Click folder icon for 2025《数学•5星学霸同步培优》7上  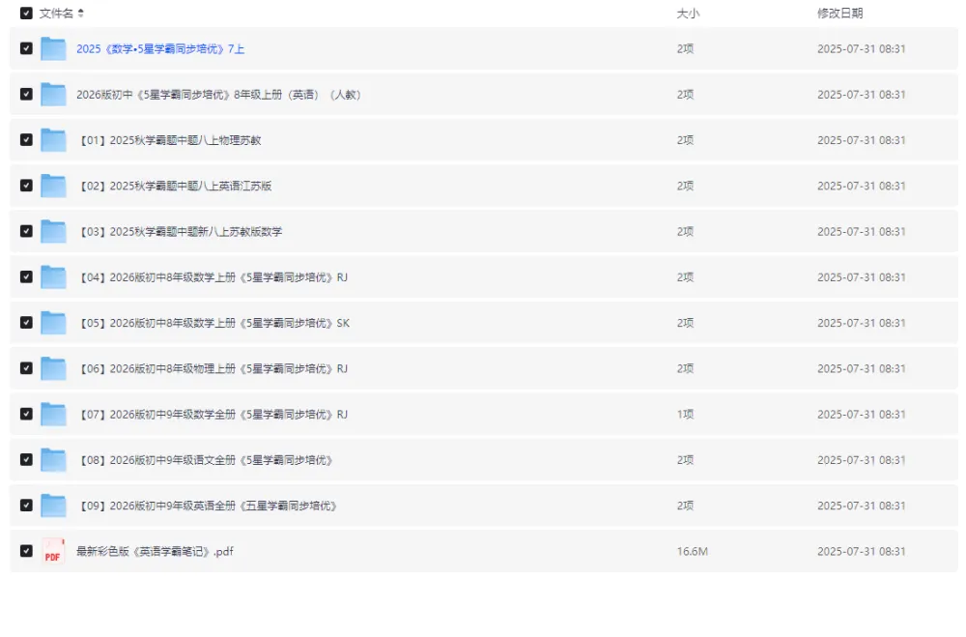tap(53, 48)
